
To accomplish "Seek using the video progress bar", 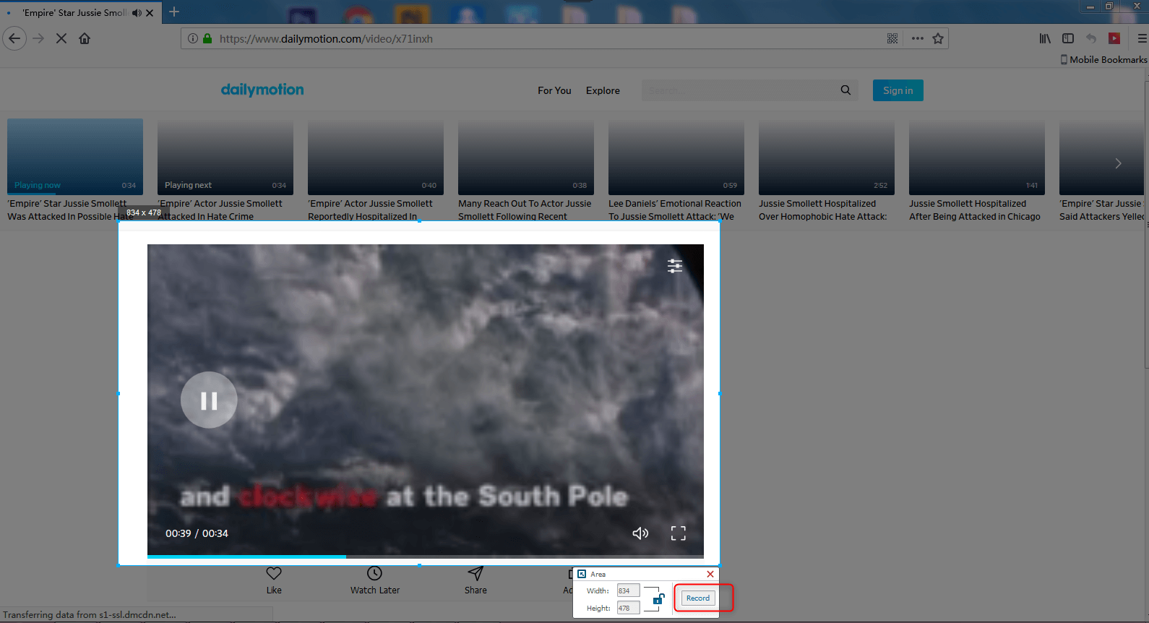I will point(425,557).
